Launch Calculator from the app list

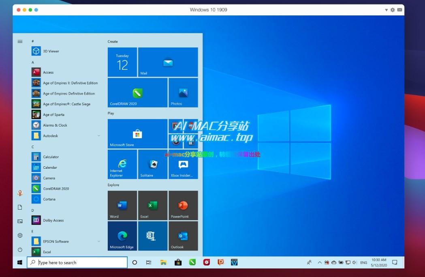[65, 157]
